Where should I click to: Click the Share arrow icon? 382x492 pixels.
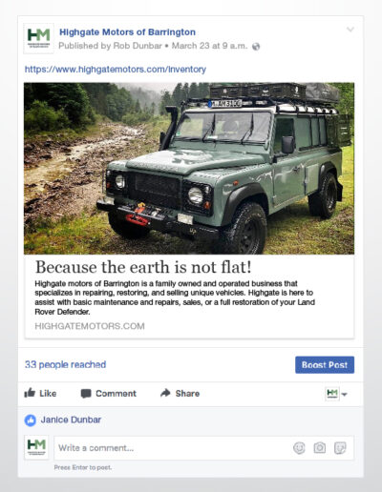click(165, 393)
